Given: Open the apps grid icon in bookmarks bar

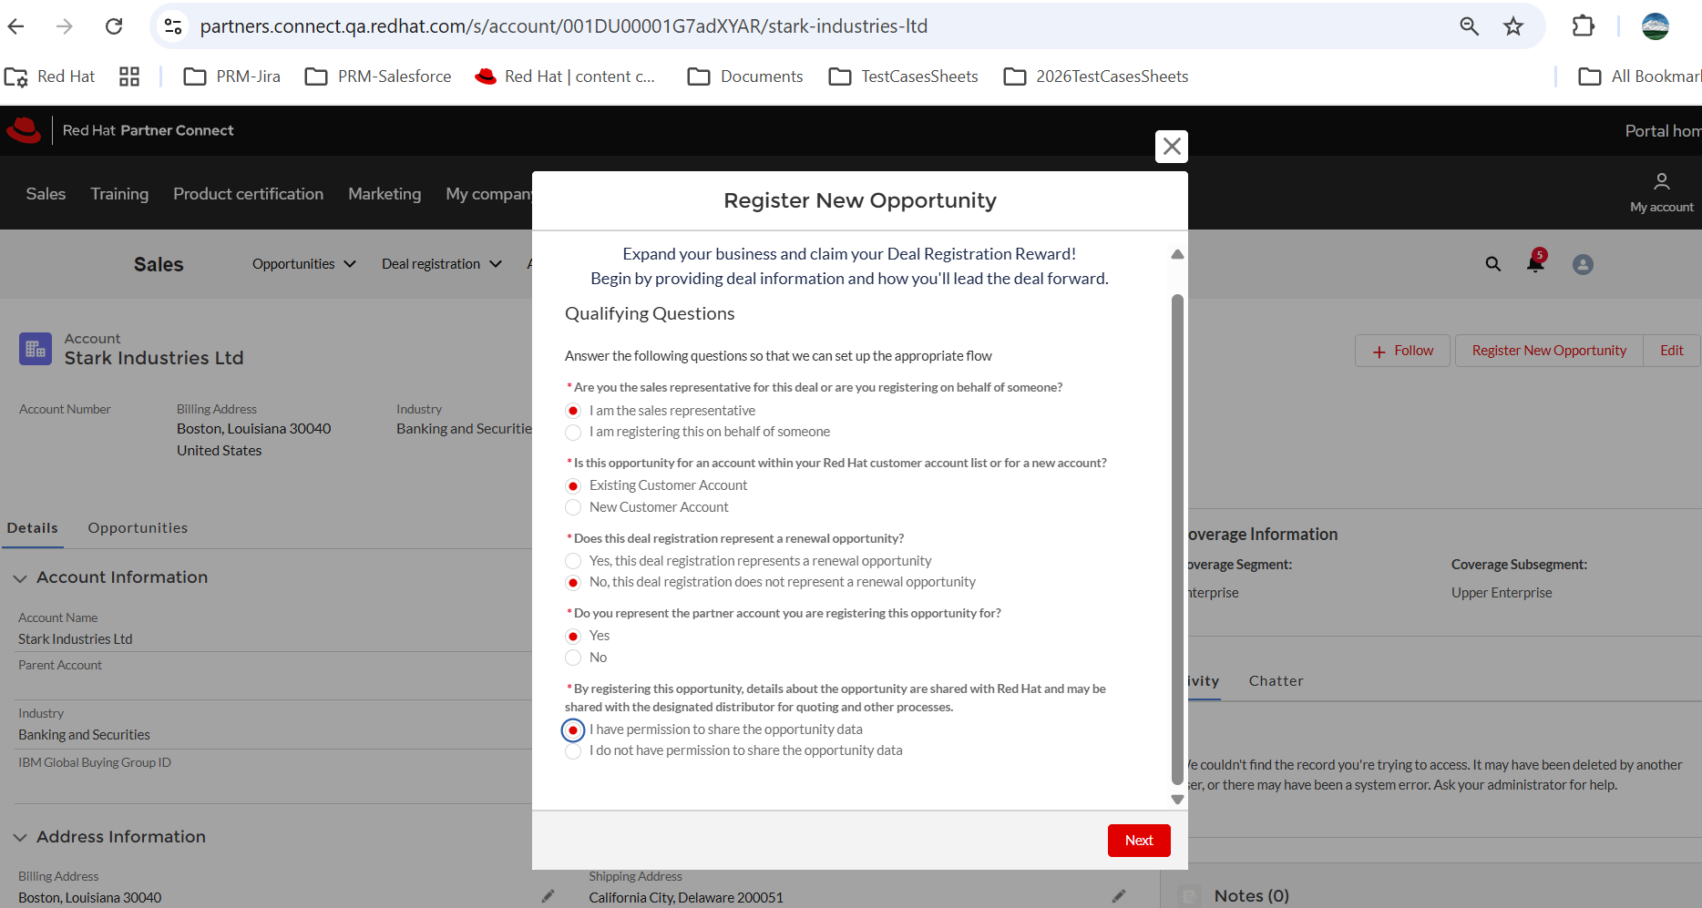Looking at the screenshot, I should tap(129, 77).
